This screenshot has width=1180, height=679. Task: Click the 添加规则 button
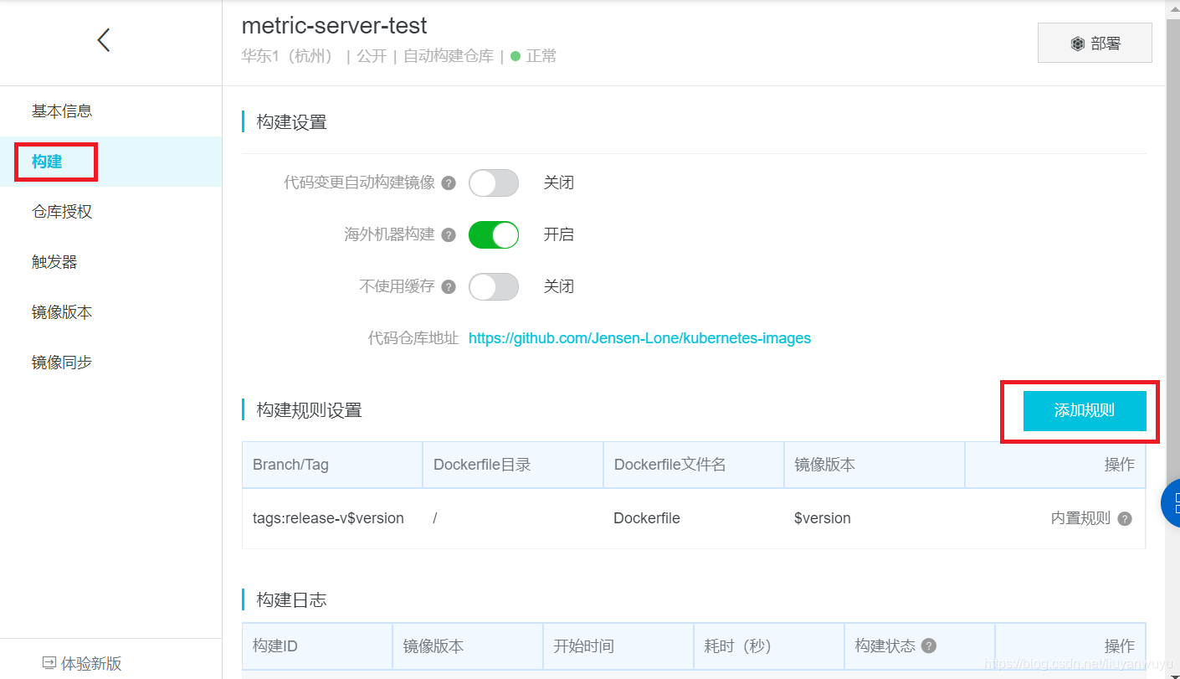click(x=1085, y=410)
